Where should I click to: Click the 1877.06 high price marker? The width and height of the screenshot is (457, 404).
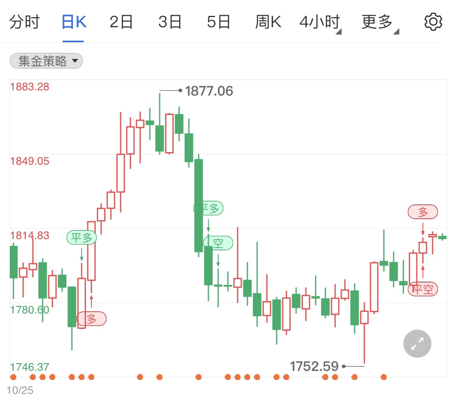point(208,91)
